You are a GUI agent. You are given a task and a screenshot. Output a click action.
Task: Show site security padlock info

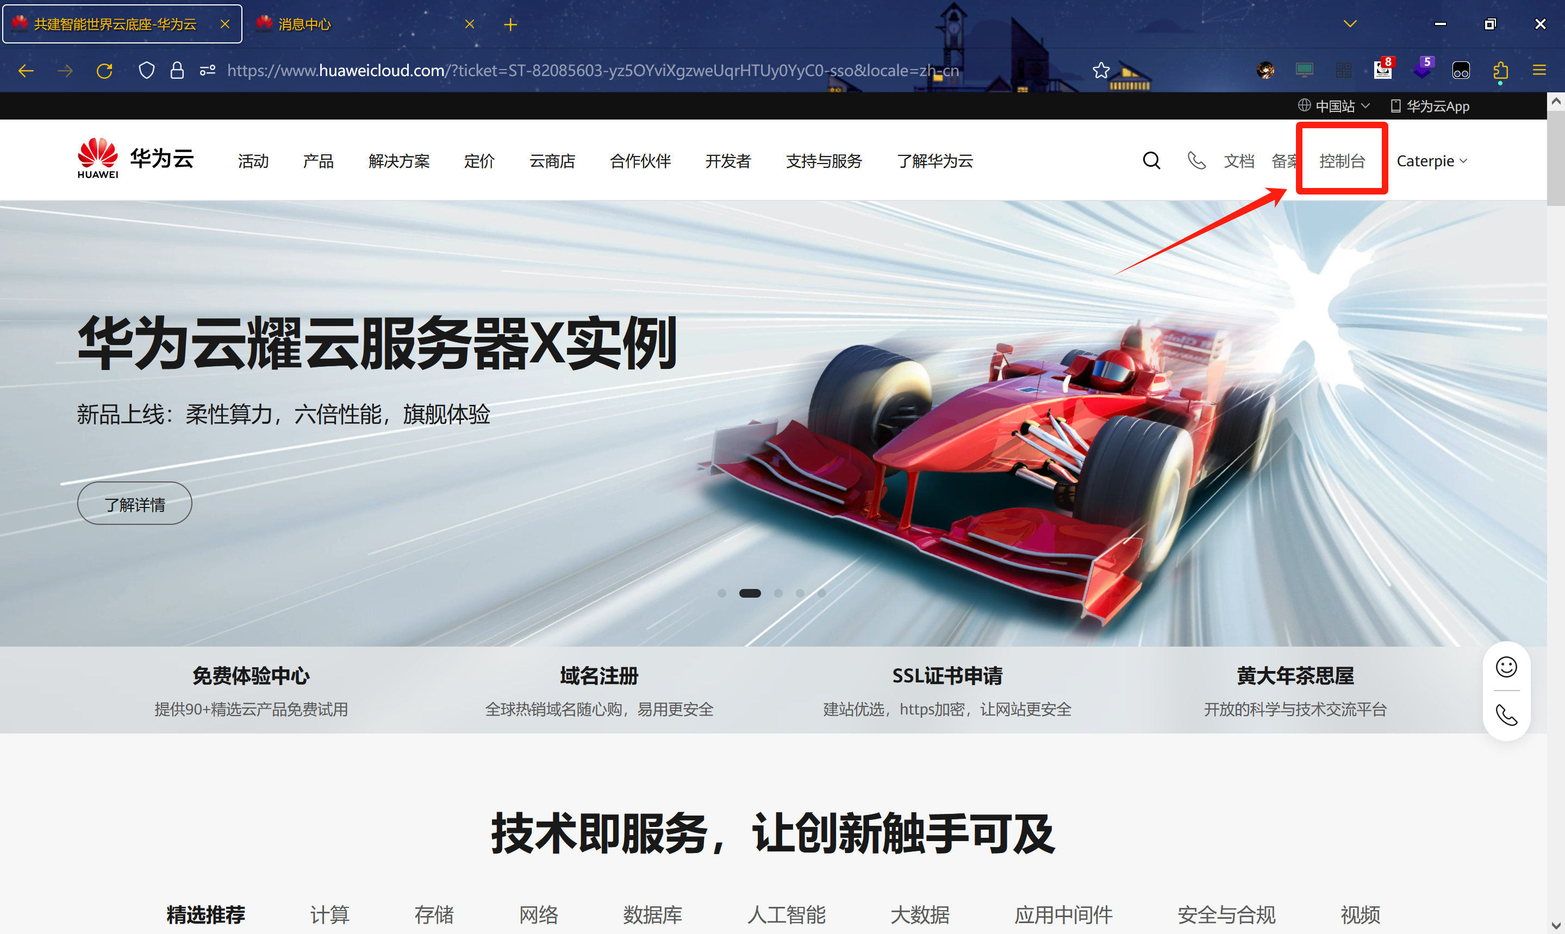(177, 71)
